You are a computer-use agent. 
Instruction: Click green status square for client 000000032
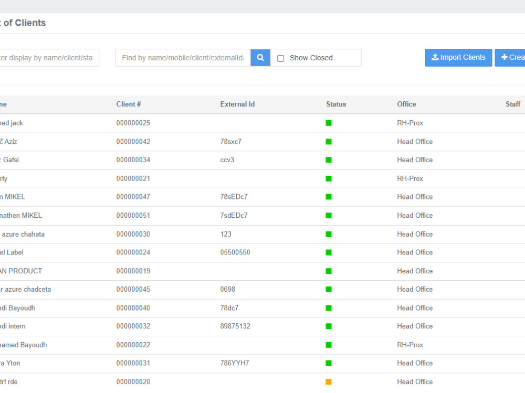tap(329, 326)
